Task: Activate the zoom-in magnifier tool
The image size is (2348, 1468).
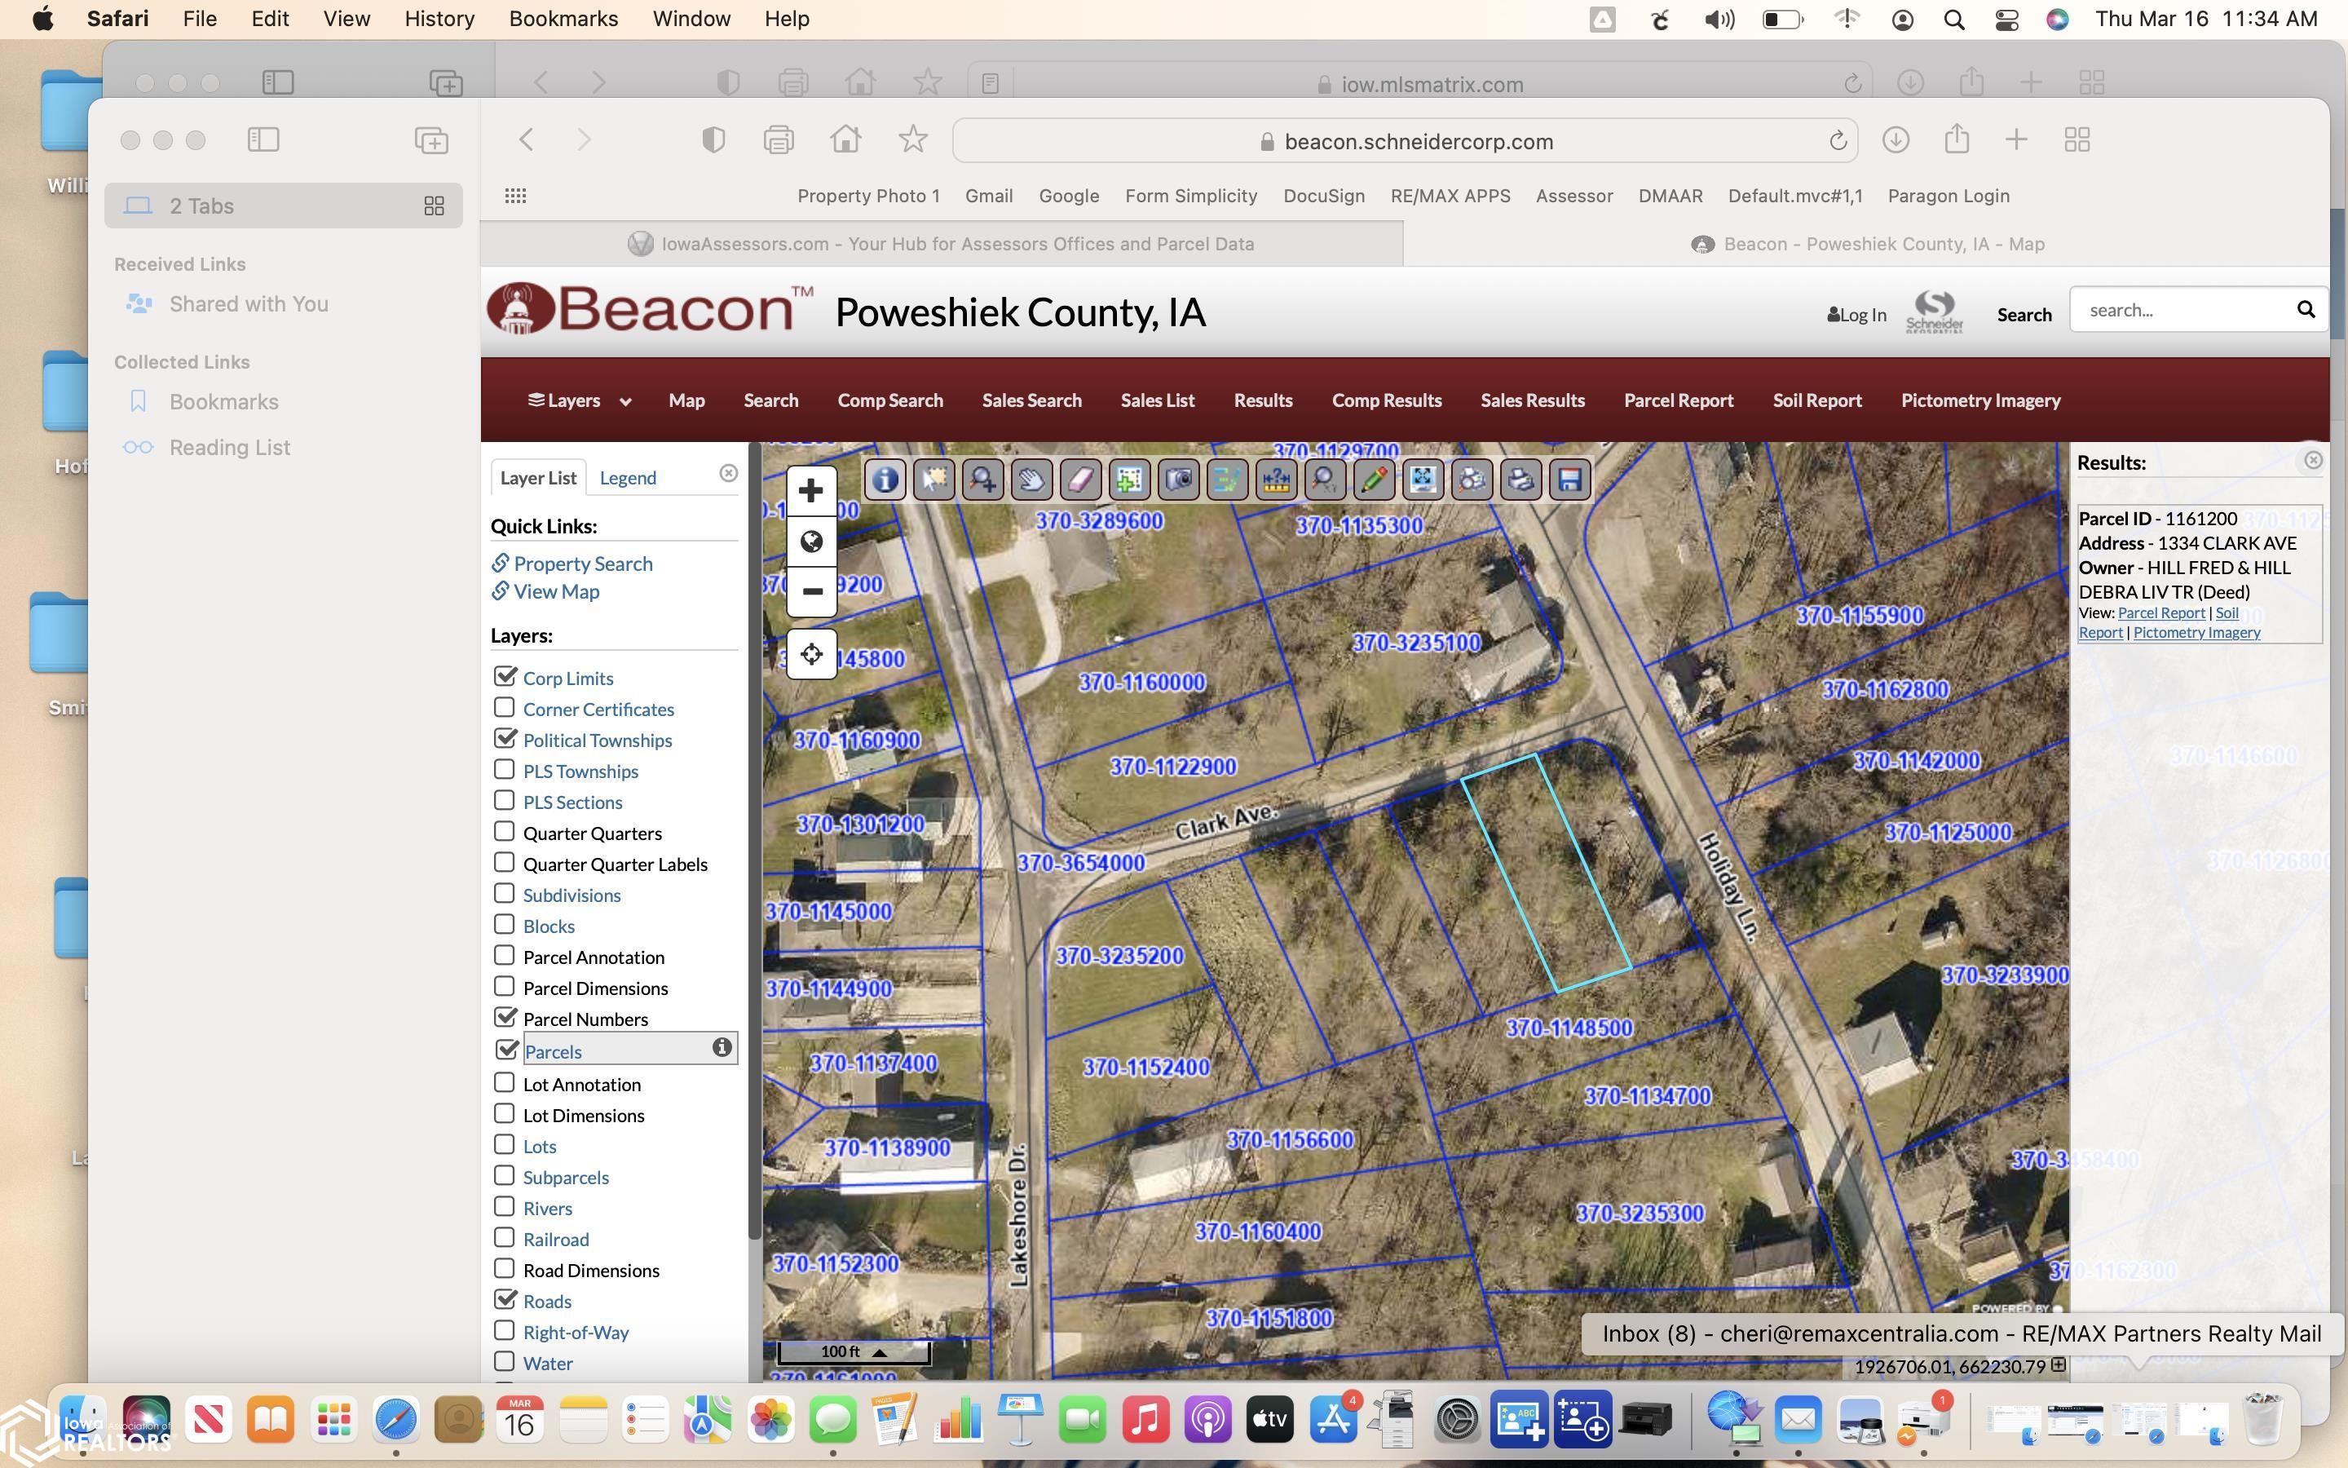Action: click(x=983, y=480)
